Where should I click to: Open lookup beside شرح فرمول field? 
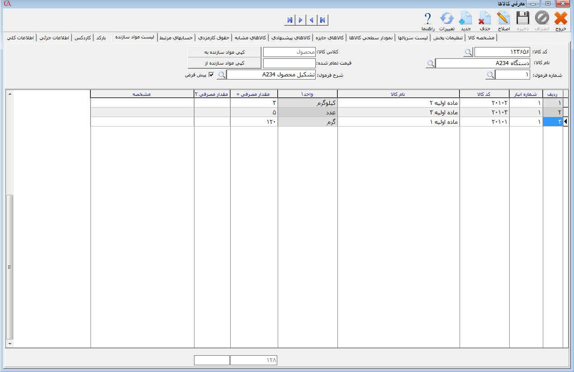pos(221,75)
